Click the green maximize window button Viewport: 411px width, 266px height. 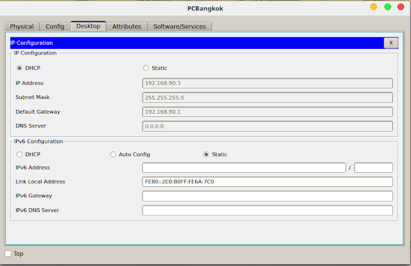[387, 7]
